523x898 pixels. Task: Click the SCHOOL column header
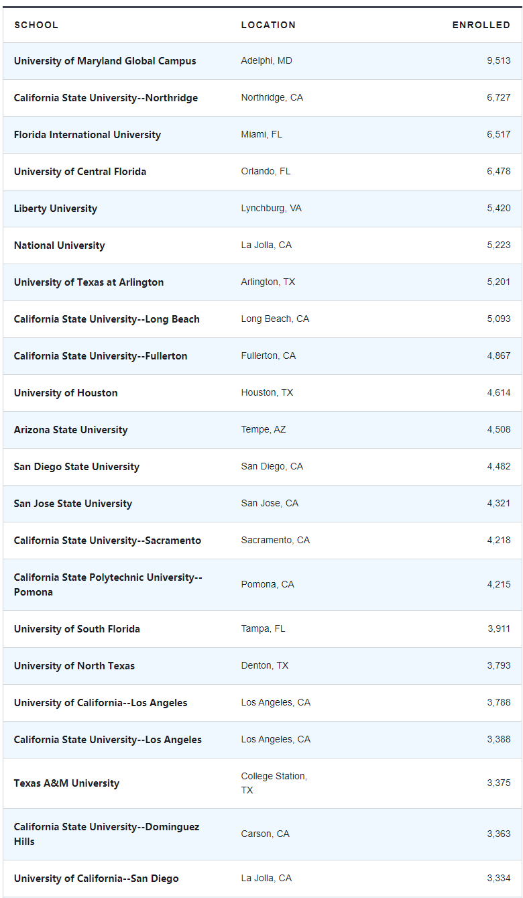pos(36,25)
